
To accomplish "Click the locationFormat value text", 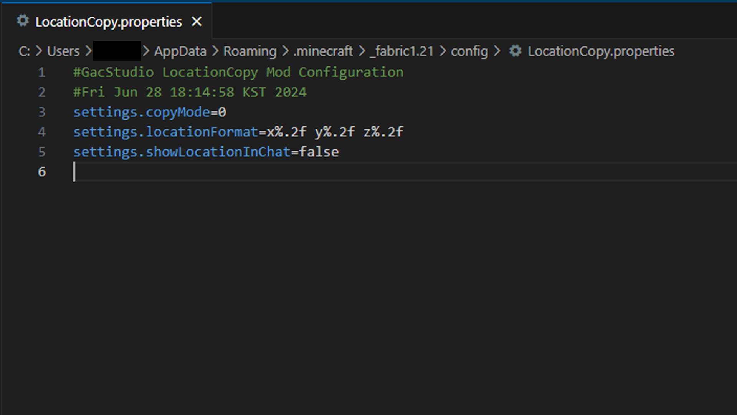I will pos(335,132).
